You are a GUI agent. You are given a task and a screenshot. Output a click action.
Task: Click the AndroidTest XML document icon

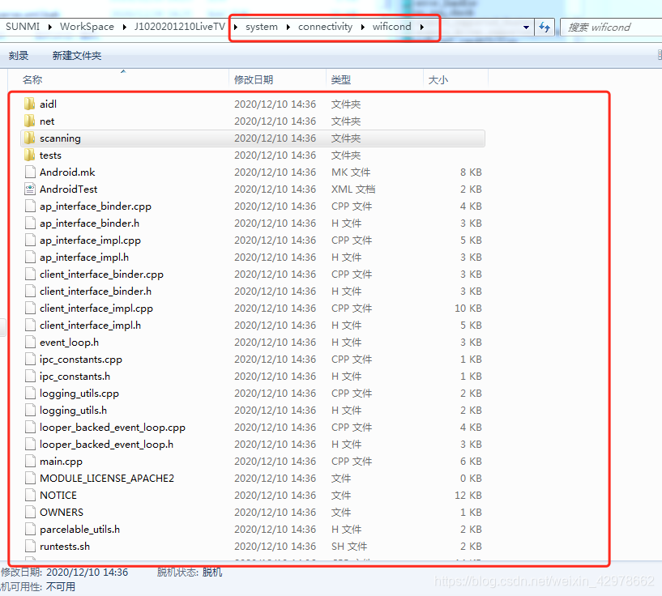pos(30,189)
